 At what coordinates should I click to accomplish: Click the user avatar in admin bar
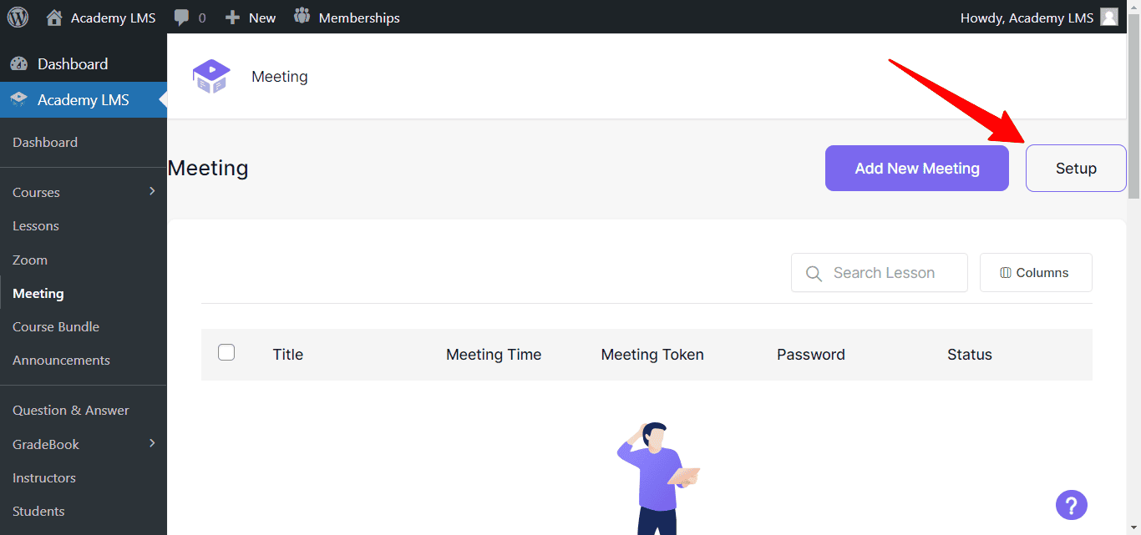click(x=1109, y=17)
